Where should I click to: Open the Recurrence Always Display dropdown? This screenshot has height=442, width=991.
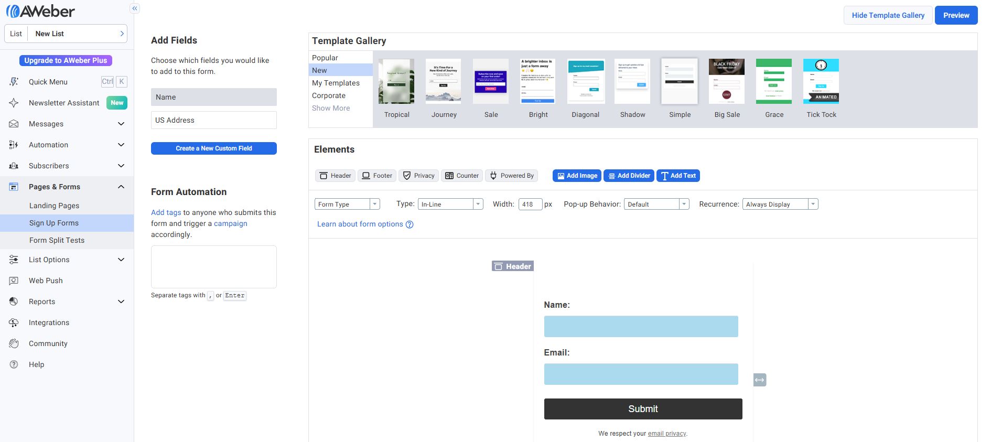coord(780,204)
